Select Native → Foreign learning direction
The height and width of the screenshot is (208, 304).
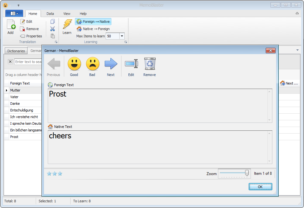point(93,29)
